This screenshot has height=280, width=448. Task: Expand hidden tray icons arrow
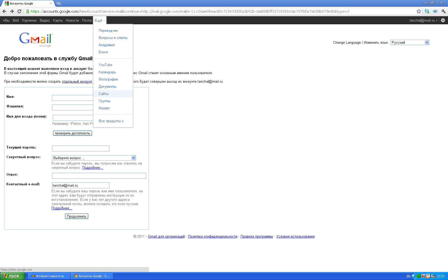click(414, 276)
